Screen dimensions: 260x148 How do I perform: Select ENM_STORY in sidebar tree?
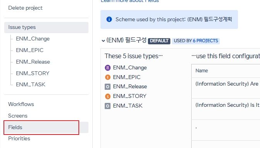33,73
